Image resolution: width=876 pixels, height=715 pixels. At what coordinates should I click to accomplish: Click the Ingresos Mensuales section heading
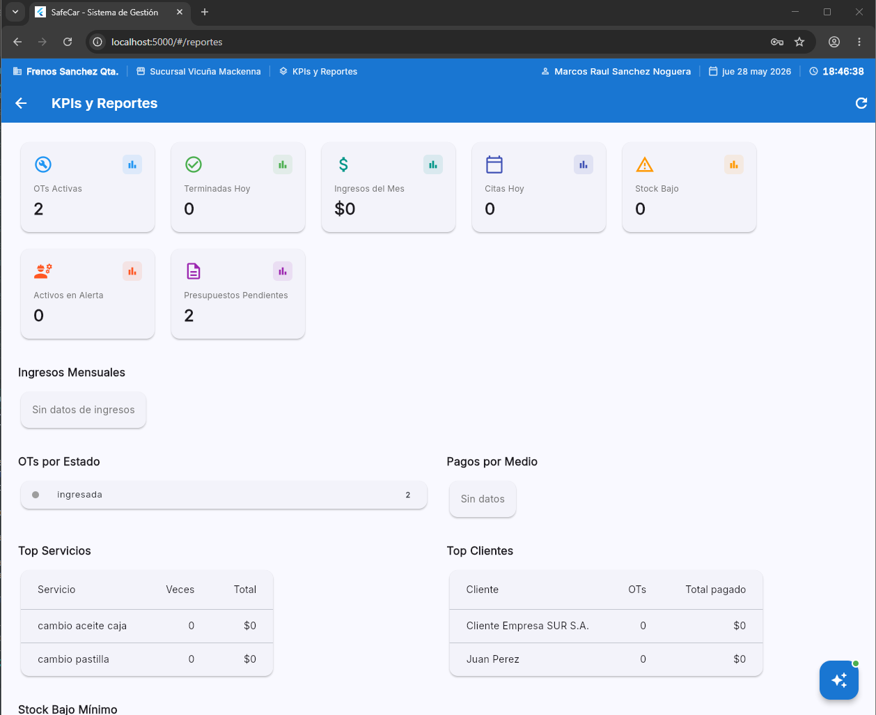click(x=72, y=372)
